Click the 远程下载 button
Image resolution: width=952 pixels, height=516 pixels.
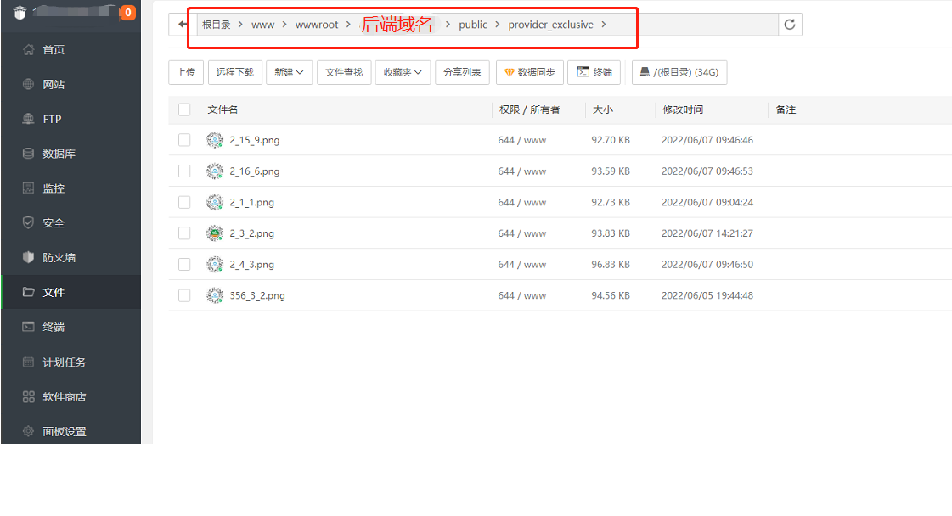[x=235, y=72]
